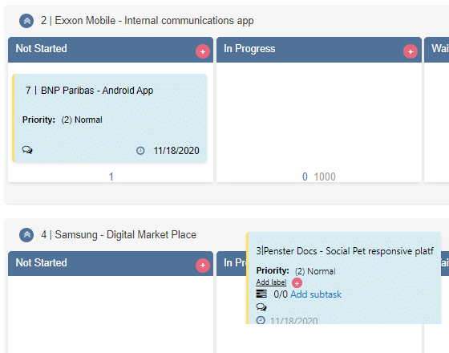Image resolution: width=449 pixels, height=353 pixels.
Task: Click the plus icon next to Add label
Action: point(297,283)
